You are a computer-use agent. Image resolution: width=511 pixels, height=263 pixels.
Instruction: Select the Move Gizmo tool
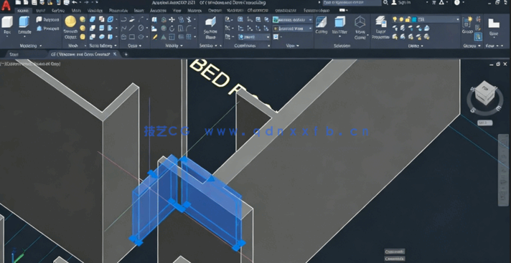360,27
